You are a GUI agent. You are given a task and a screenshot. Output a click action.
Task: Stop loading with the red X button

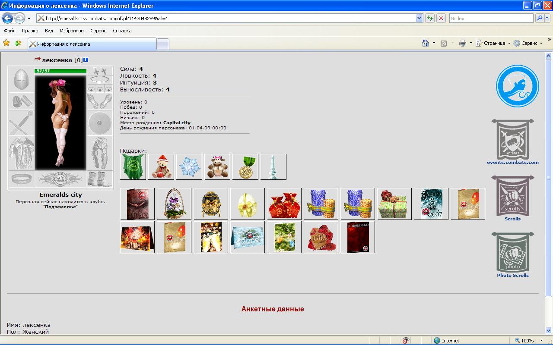(441, 18)
